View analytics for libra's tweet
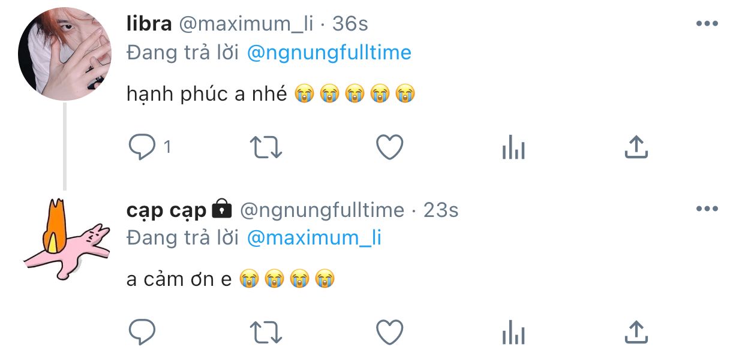Image resolution: width=745 pixels, height=359 pixels. point(513,147)
